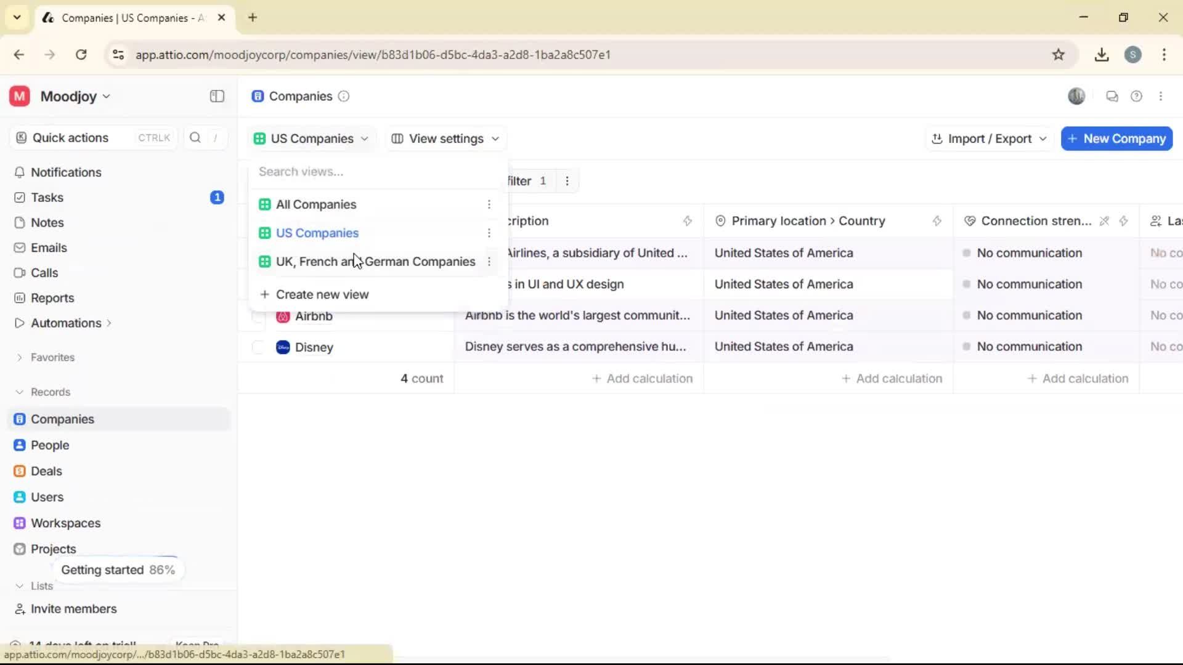Image resolution: width=1183 pixels, height=665 pixels.
Task: Expand Automations submenu
Action: (108, 323)
